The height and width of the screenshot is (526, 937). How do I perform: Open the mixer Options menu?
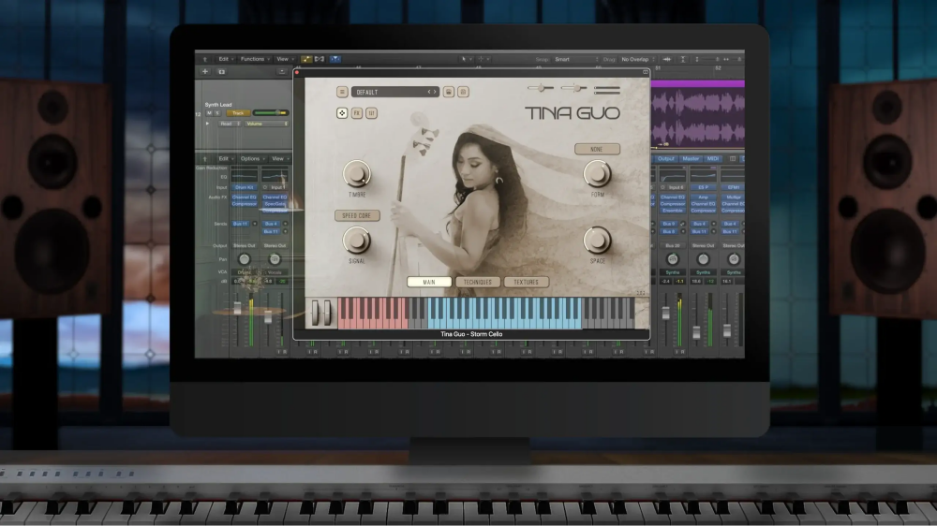pos(250,159)
